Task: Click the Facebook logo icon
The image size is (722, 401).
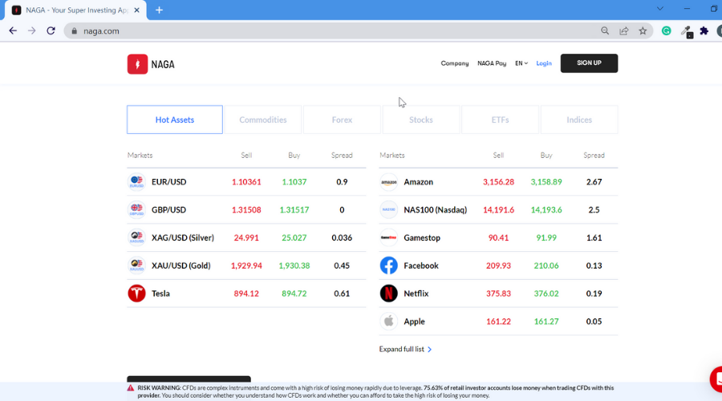Action: click(x=388, y=265)
